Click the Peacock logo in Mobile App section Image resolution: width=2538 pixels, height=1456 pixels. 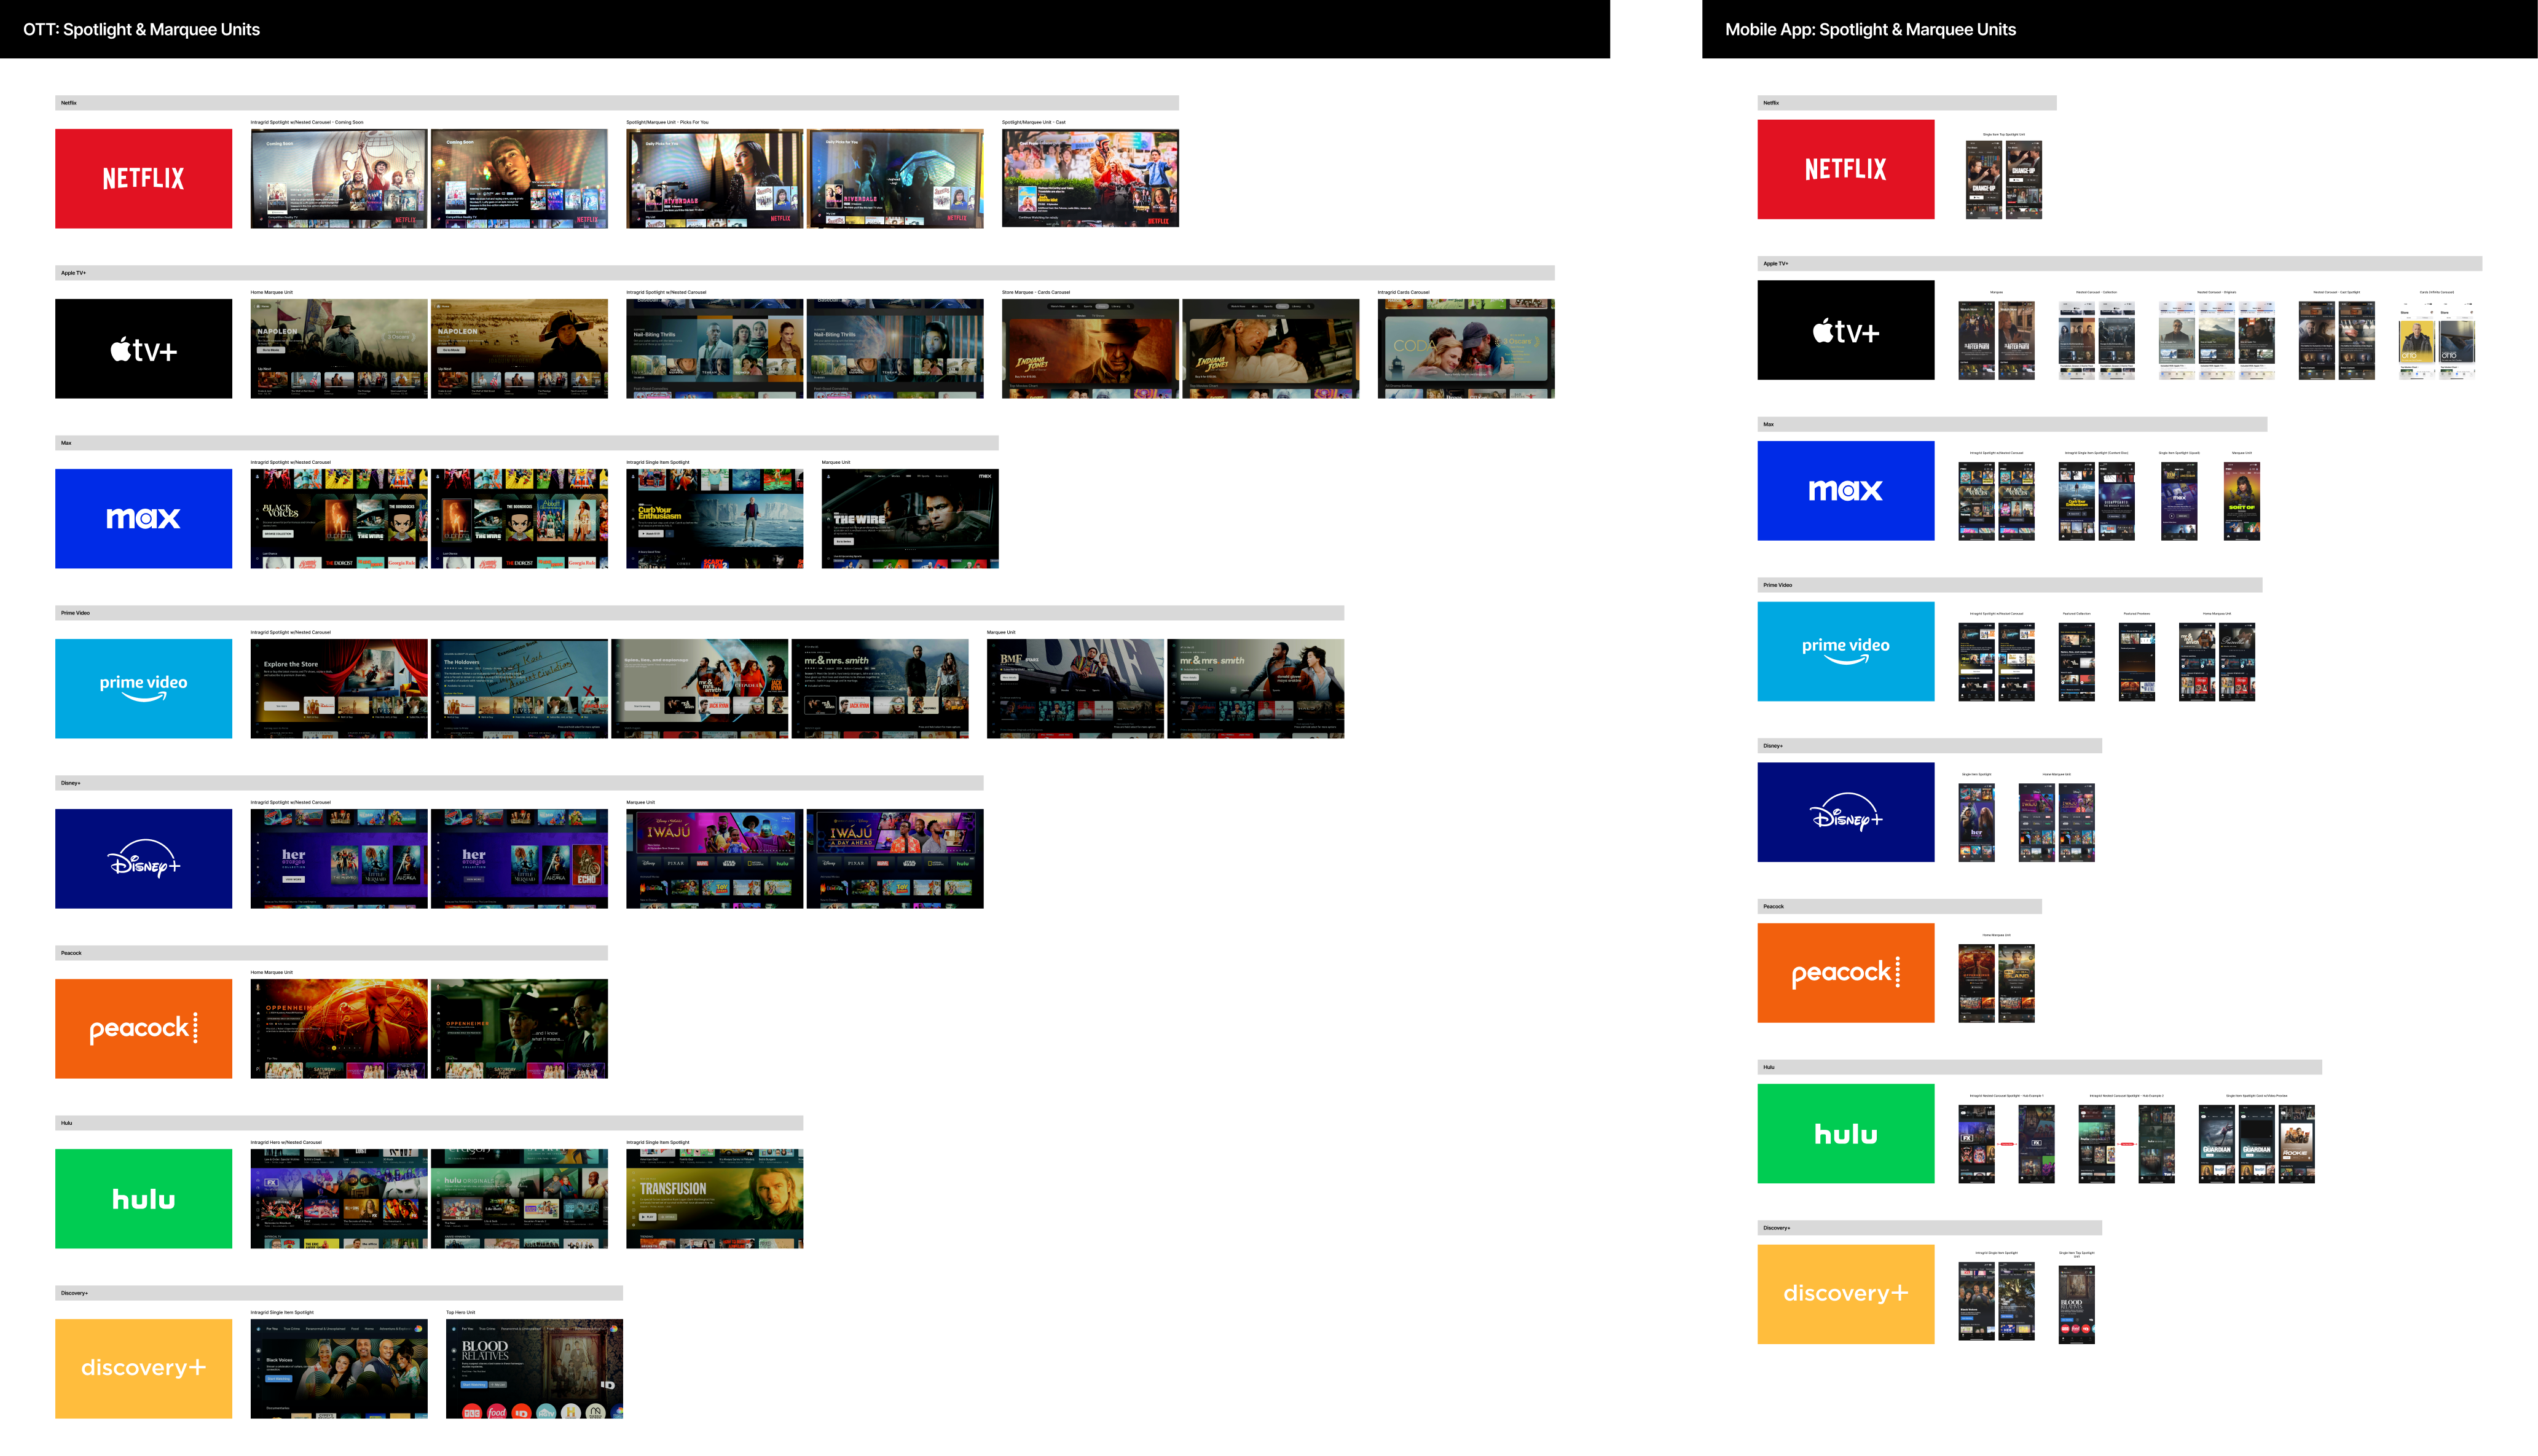coord(1845,972)
